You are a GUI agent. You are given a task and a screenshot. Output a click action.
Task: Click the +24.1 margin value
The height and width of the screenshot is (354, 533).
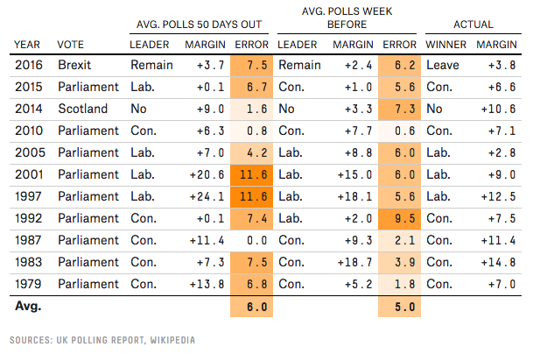tap(207, 196)
